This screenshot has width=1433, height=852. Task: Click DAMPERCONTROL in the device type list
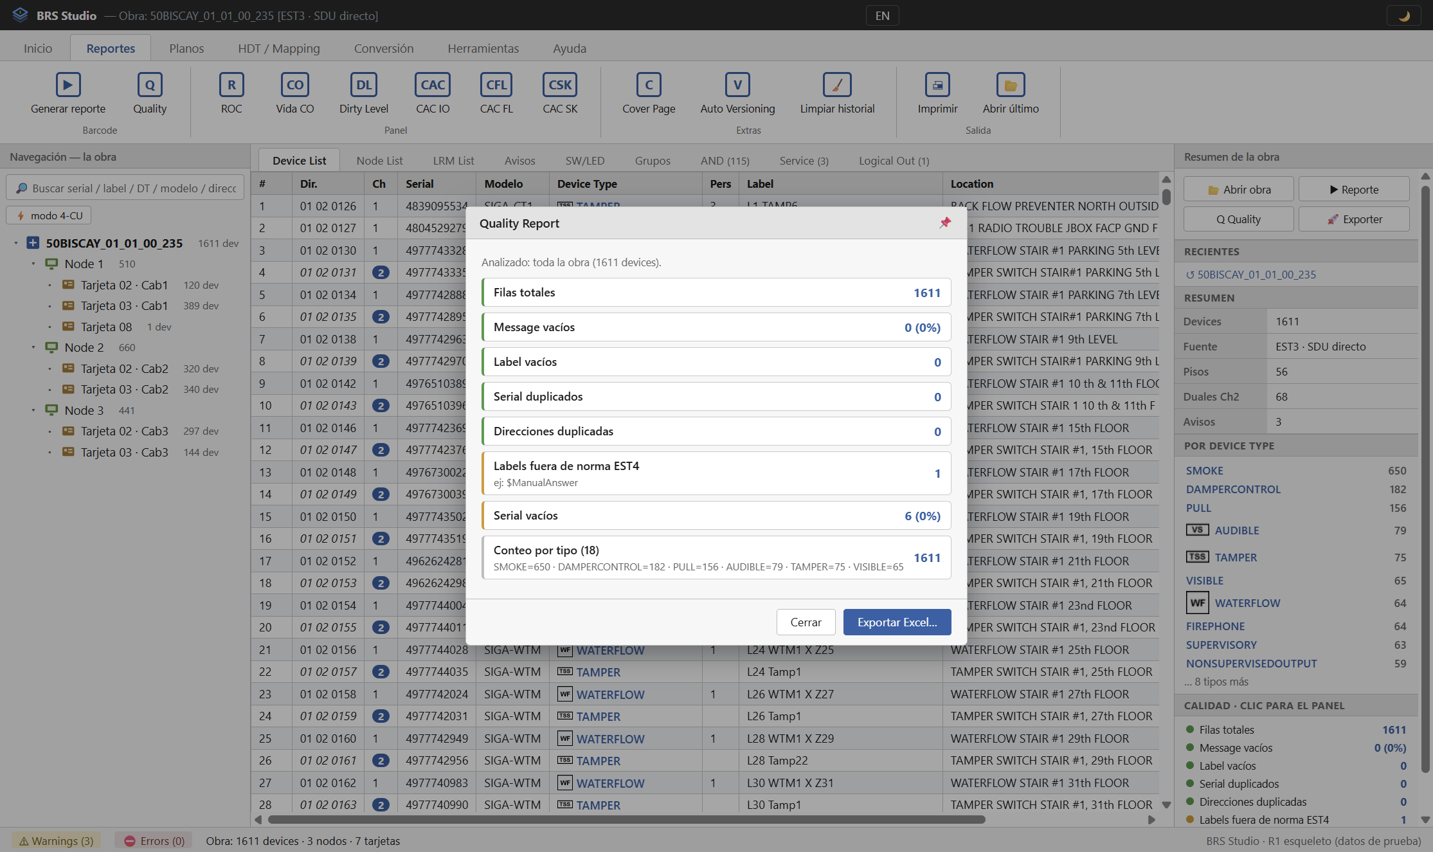click(x=1232, y=489)
